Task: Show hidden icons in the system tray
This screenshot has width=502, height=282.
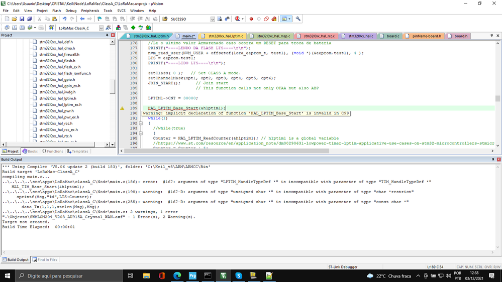Action: click(418, 275)
